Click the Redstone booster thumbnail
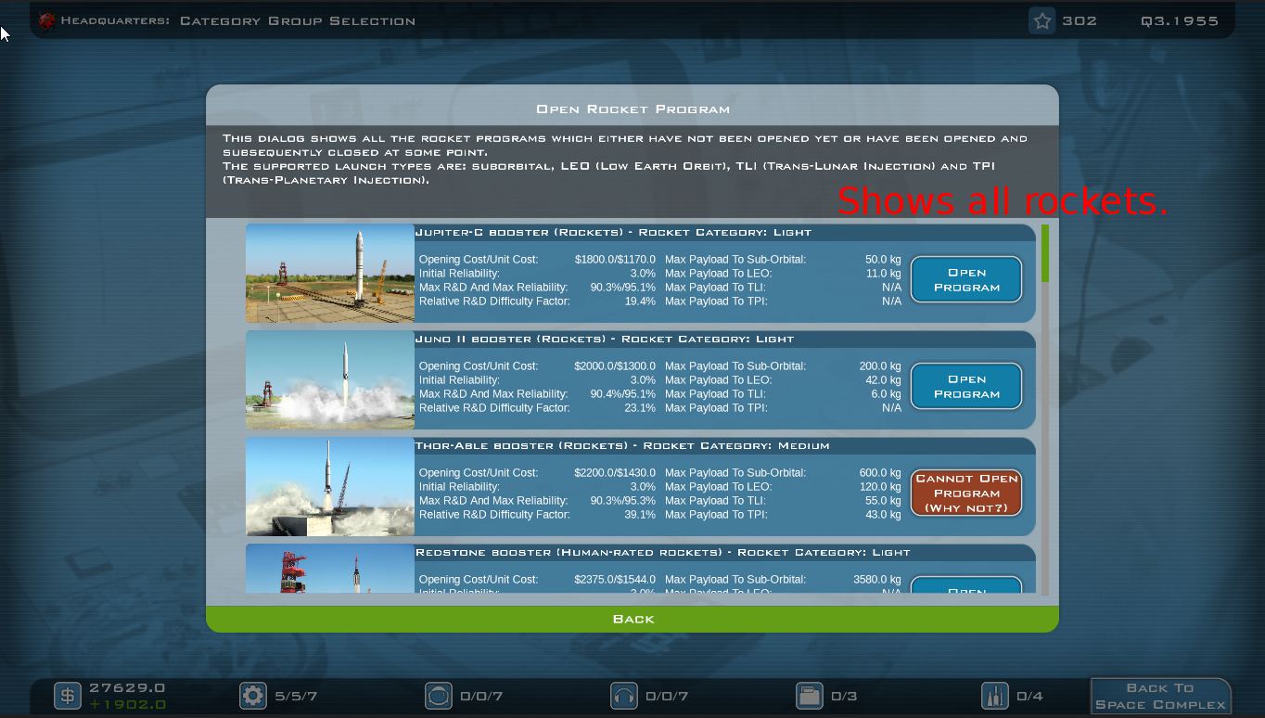 tap(329, 569)
